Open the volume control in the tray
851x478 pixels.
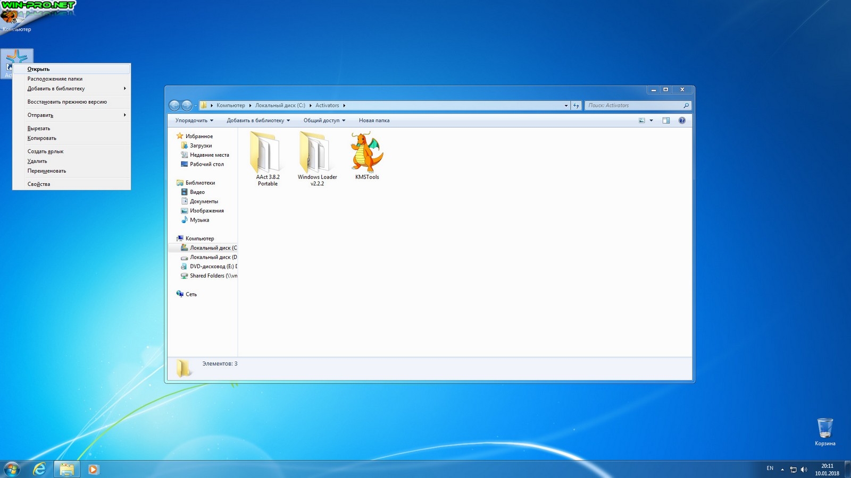(804, 470)
